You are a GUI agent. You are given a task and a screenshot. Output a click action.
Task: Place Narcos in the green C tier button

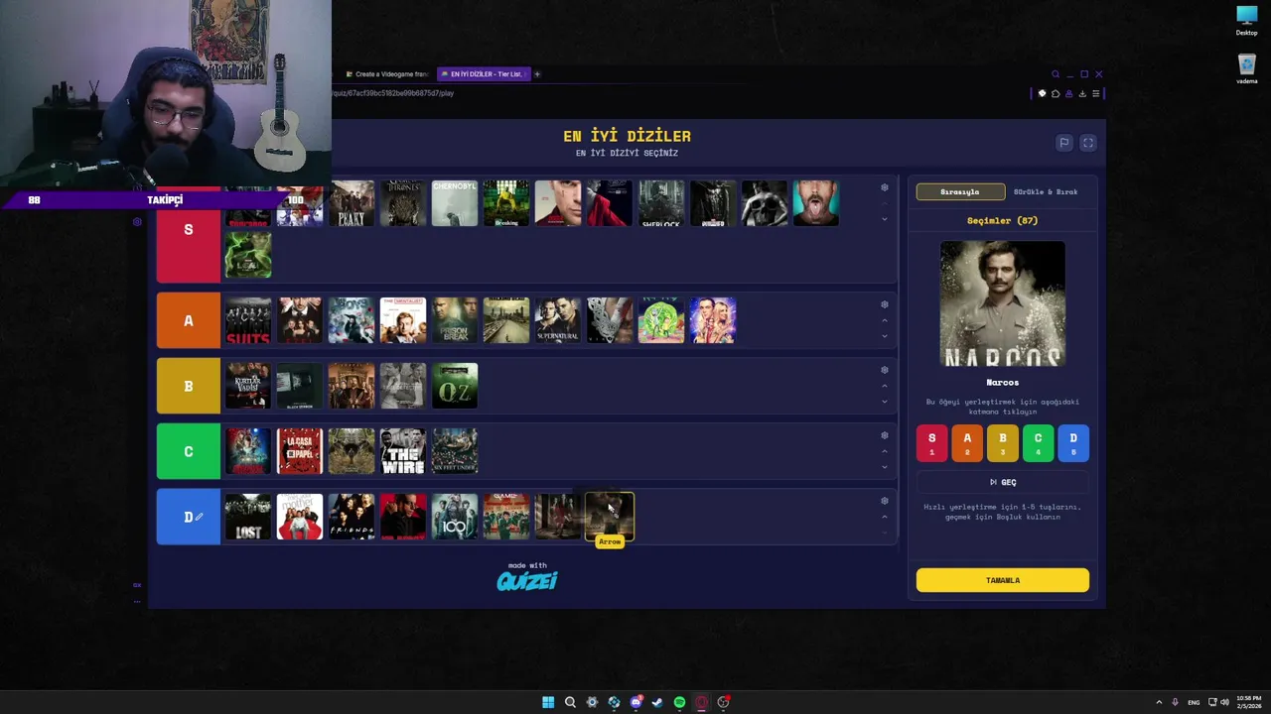[1038, 442]
